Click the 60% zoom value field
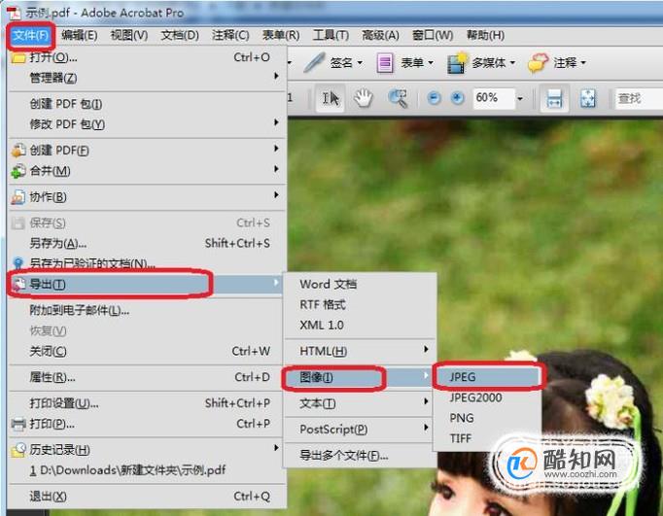 (x=494, y=99)
